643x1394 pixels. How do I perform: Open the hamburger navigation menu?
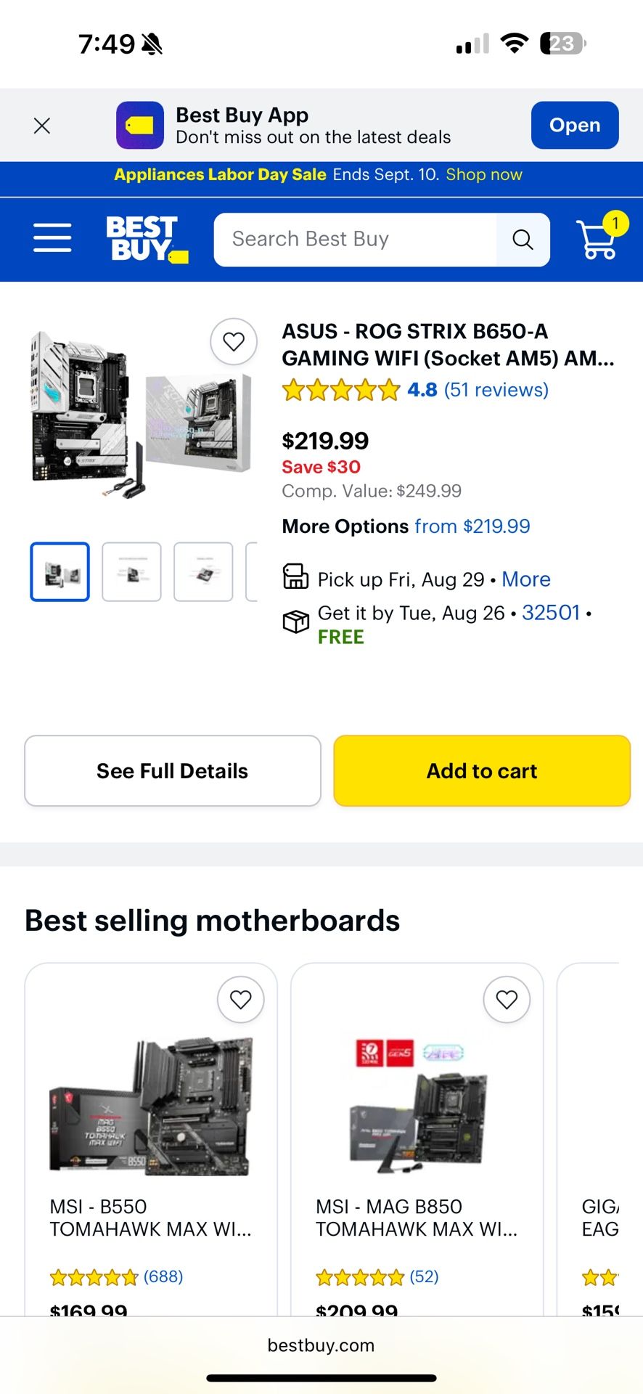click(52, 238)
